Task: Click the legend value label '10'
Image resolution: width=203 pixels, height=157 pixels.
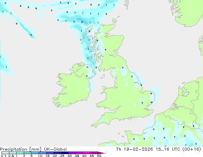Action: coord(40,156)
